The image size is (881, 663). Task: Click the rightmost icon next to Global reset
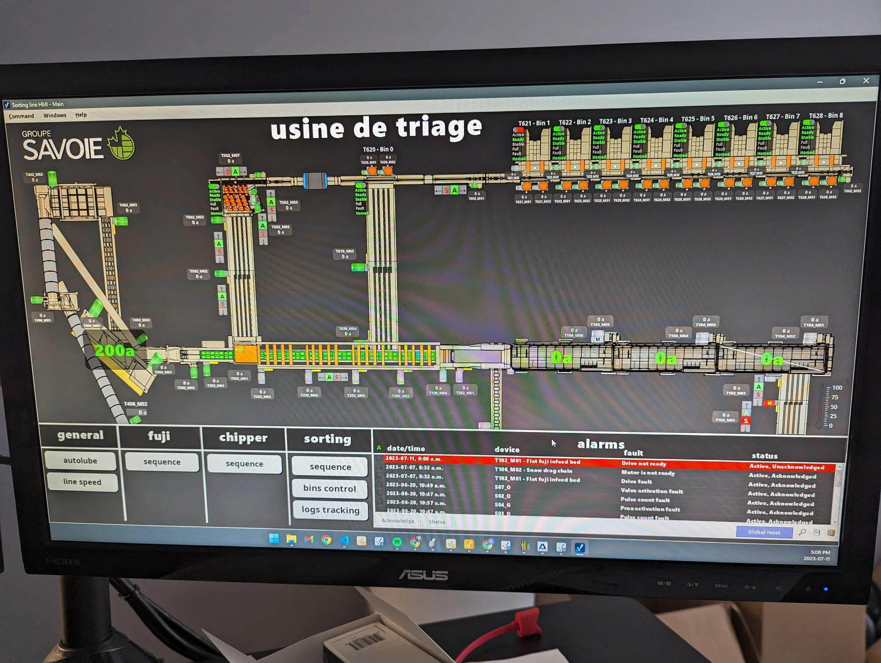[x=831, y=533]
